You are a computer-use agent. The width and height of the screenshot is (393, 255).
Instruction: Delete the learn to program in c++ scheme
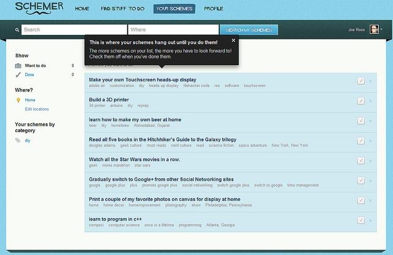370,221
